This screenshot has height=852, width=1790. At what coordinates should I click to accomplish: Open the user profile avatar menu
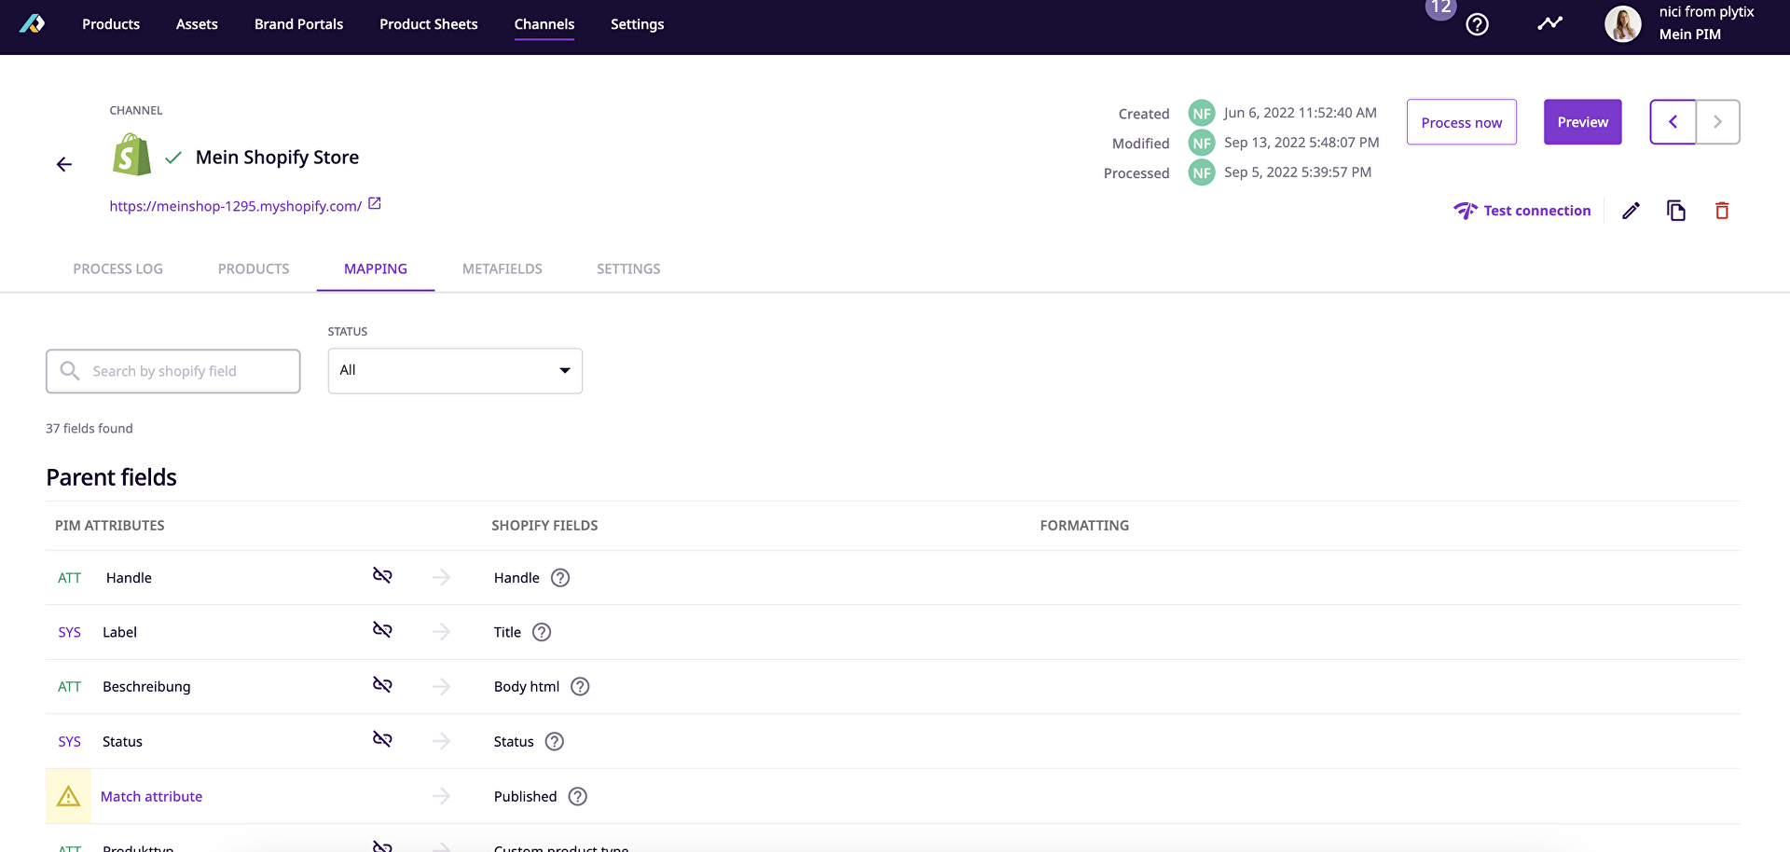1623,24
